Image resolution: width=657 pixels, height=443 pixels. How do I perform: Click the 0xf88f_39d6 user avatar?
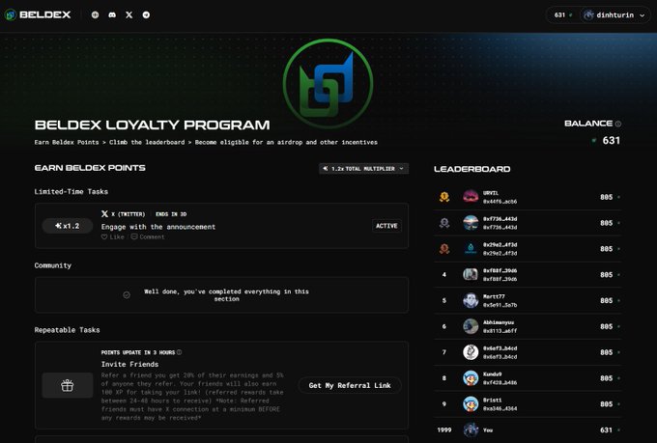471,275
